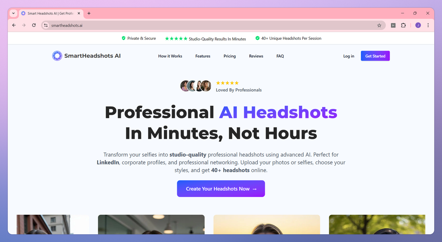Image resolution: width=442 pixels, height=242 pixels.
Task: Open the site information icon in the address bar
Action: tap(46, 25)
